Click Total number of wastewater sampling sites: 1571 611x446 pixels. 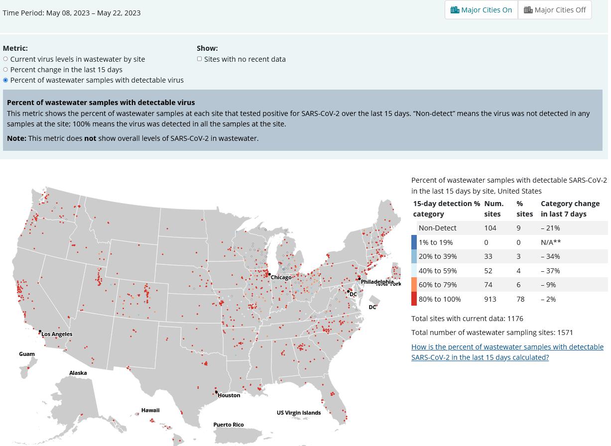[x=492, y=333]
